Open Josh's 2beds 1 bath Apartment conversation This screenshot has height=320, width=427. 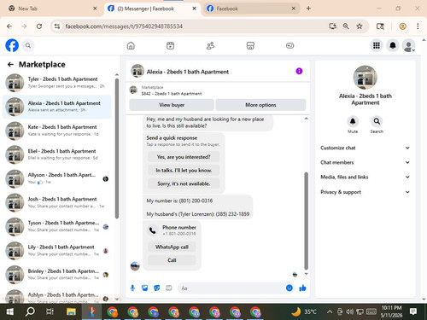pos(57,202)
